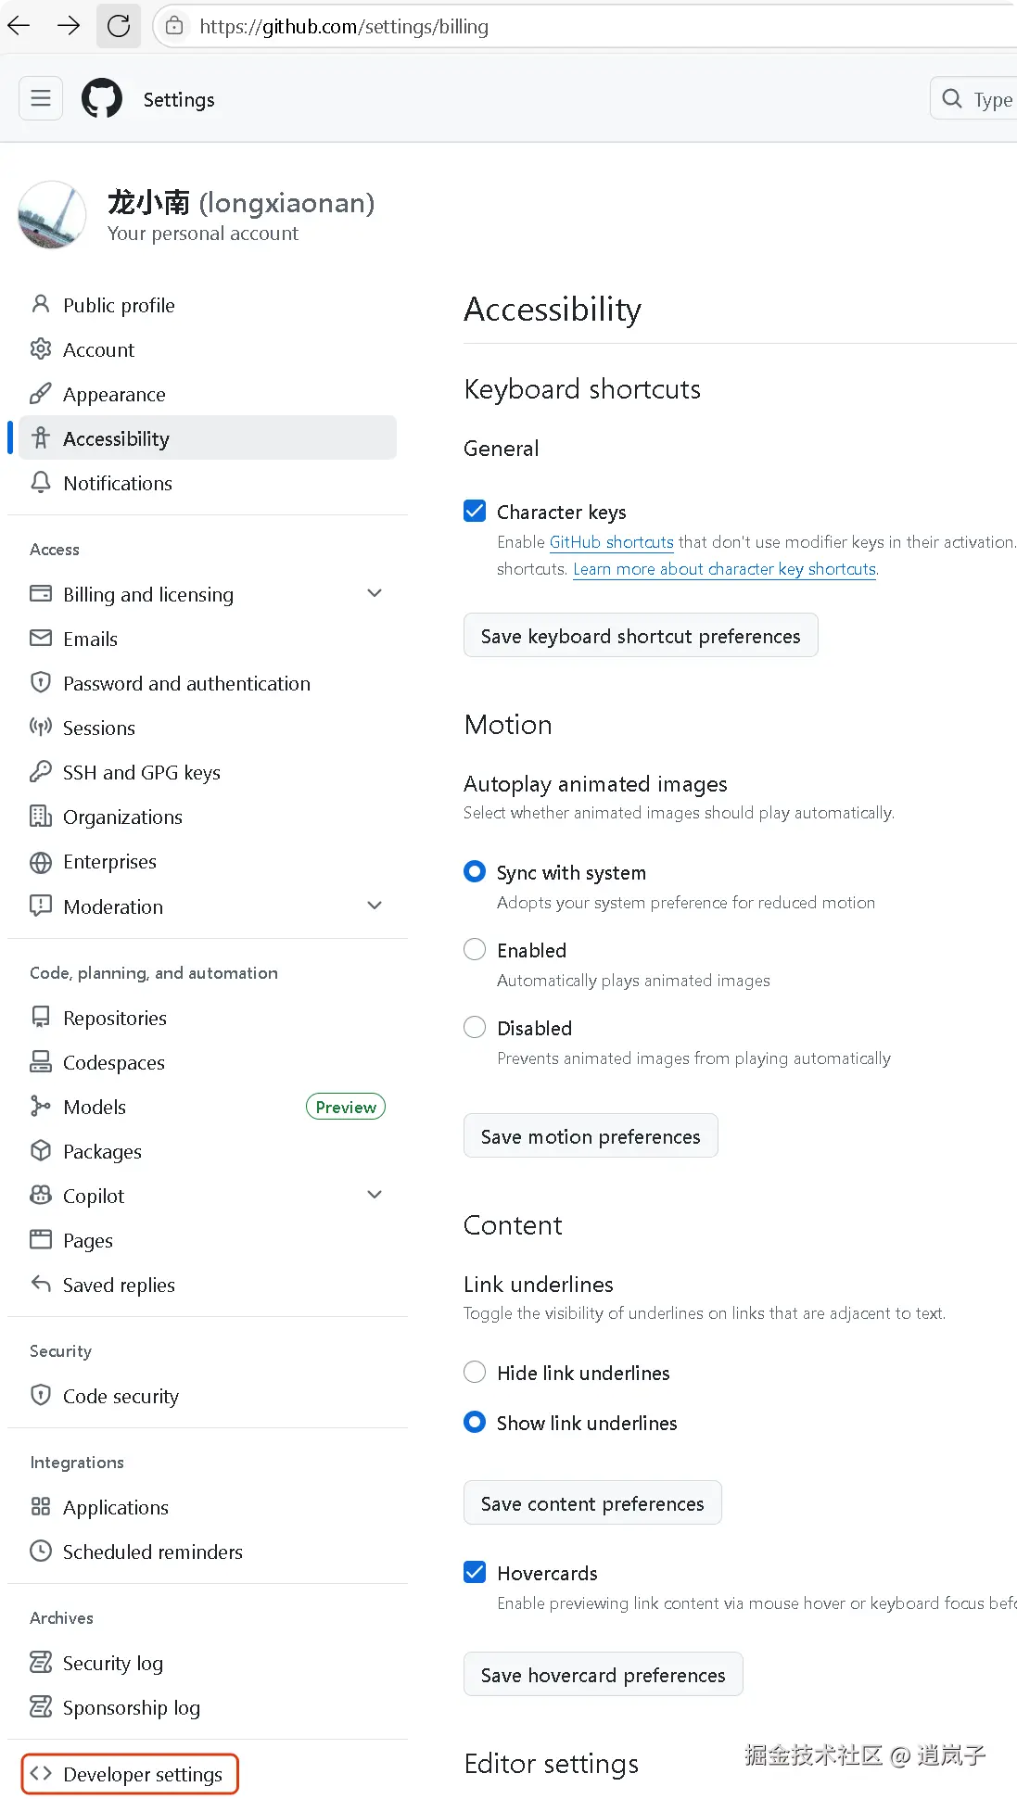Expand the Billing and licensing chevron

[x=375, y=594]
